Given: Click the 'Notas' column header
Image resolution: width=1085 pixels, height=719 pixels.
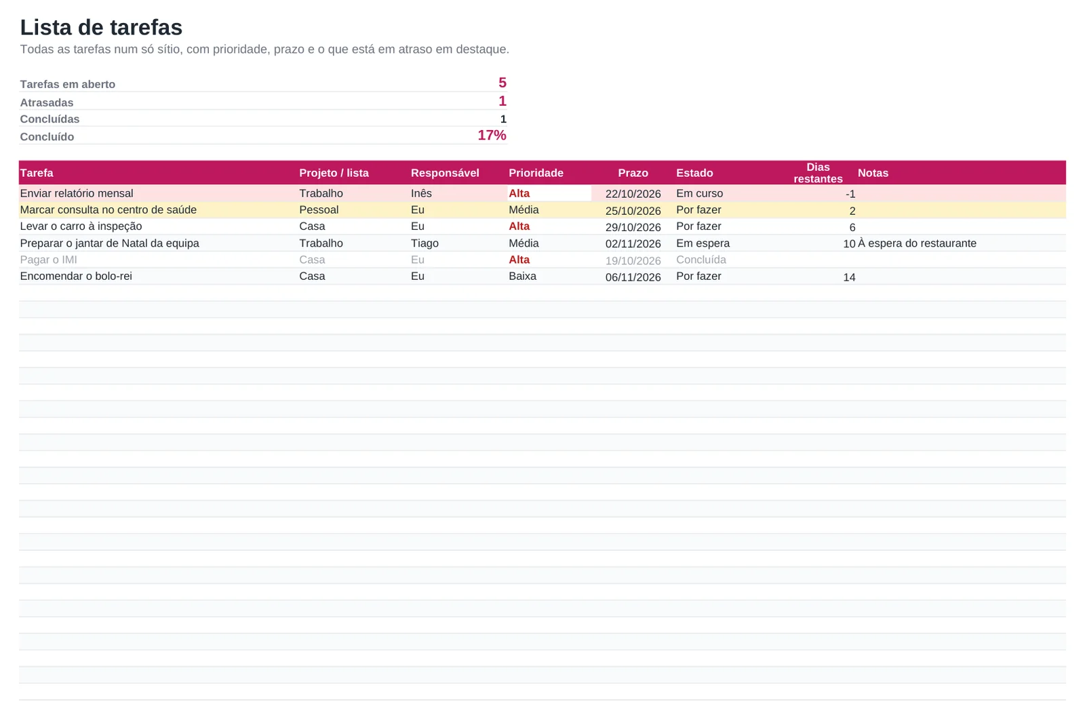Looking at the screenshot, I should [x=873, y=173].
